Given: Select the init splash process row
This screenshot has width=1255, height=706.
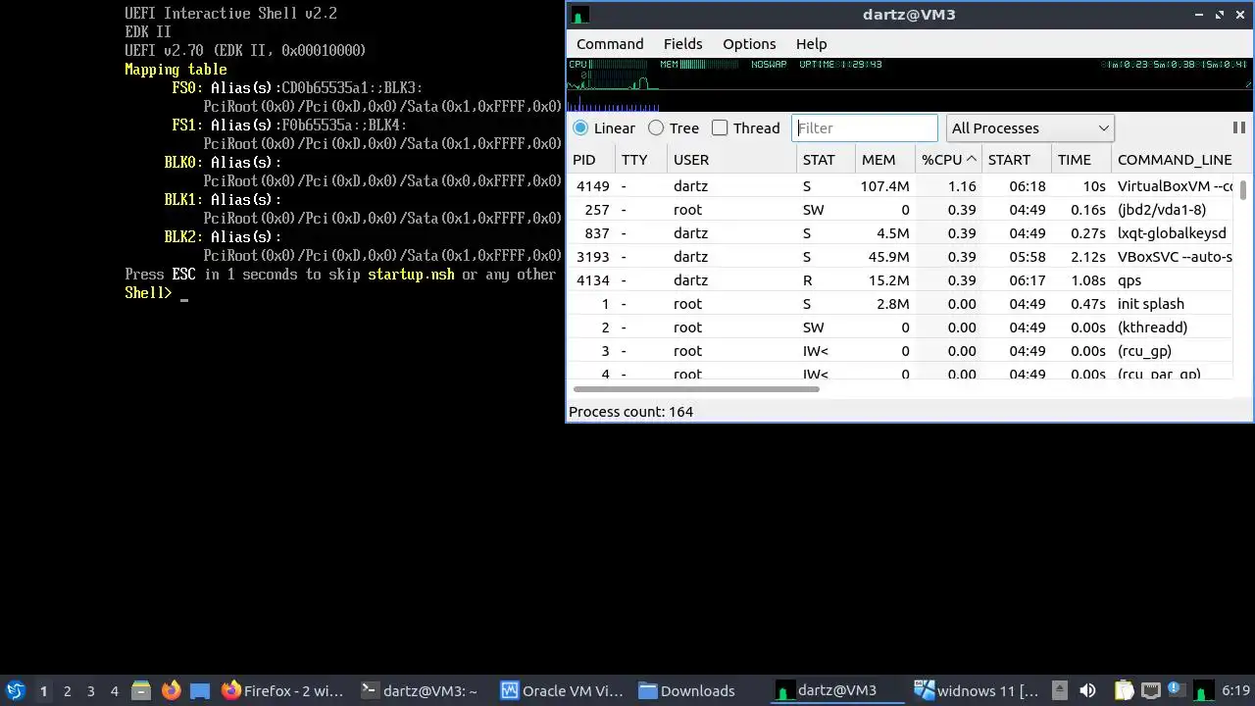Looking at the screenshot, I should (901, 304).
